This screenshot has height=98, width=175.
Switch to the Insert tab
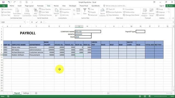click(x=19, y=6)
